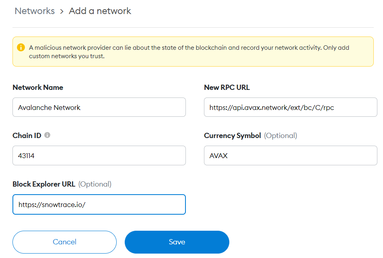Click the Block Explorer URL input
Screen dimensions: 383x258
click(x=99, y=205)
